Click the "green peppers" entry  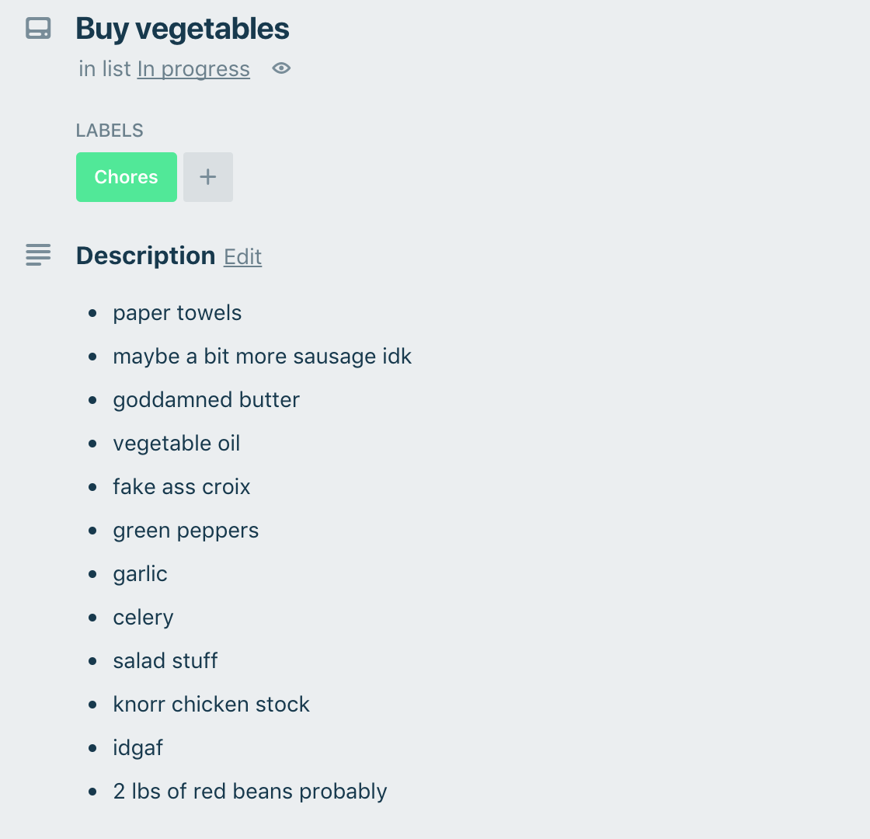[186, 531]
